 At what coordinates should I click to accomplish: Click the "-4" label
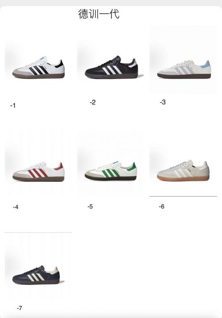[15, 207]
